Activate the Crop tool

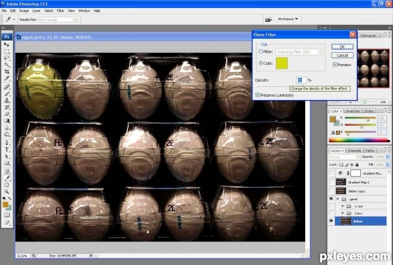[x=7, y=71]
